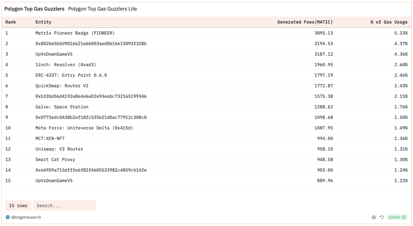Click the 10min freshness status badge
The image size is (413, 226).
pyautogui.click(x=397, y=217)
